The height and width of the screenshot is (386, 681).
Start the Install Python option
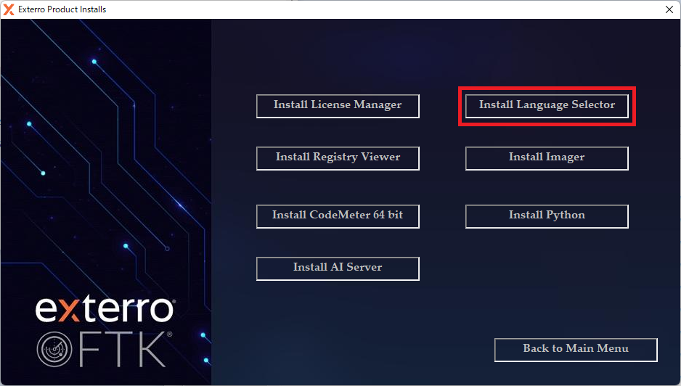(547, 216)
